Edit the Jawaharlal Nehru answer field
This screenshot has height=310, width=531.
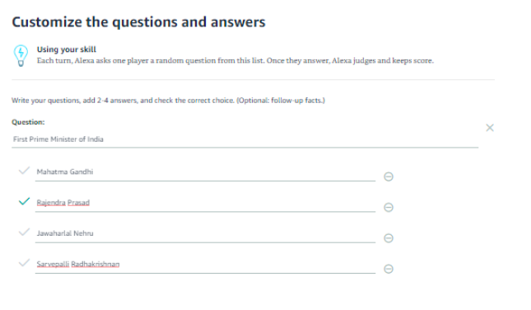click(x=205, y=233)
